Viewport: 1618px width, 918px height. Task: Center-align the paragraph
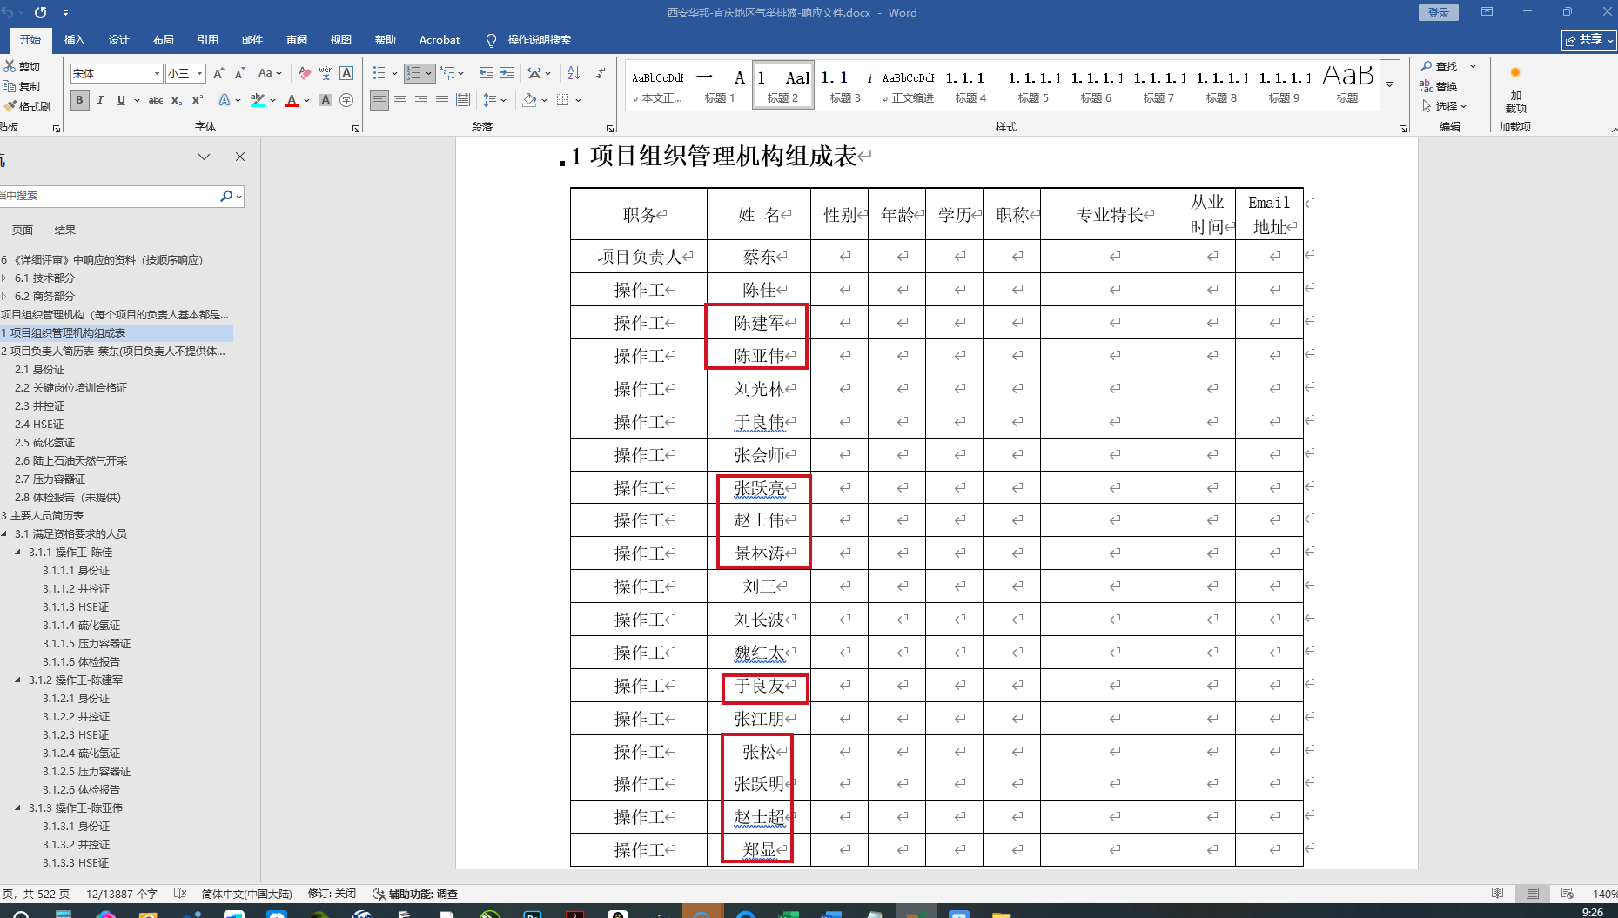400,101
